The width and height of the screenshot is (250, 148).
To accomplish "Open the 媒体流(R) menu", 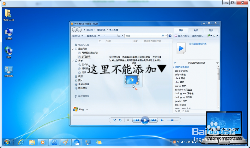I will (93, 36).
